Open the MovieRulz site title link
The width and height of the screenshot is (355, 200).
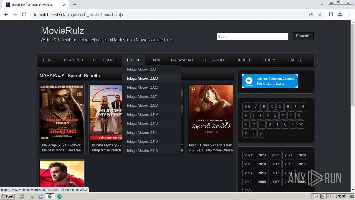(63, 31)
